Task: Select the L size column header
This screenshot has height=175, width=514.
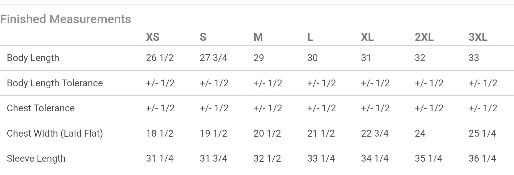Action: coord(310,37)
